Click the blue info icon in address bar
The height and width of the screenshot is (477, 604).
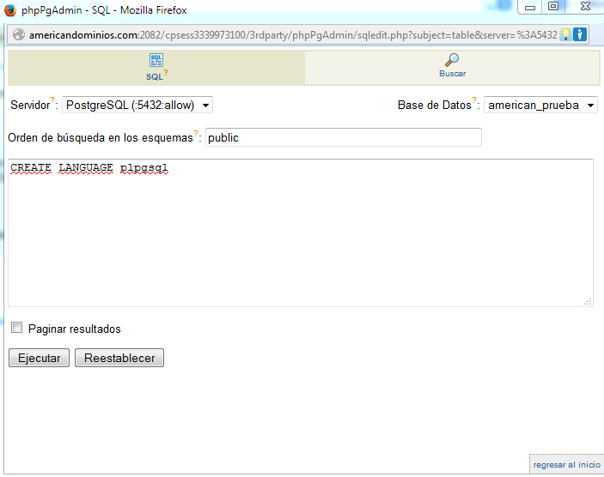580,34
